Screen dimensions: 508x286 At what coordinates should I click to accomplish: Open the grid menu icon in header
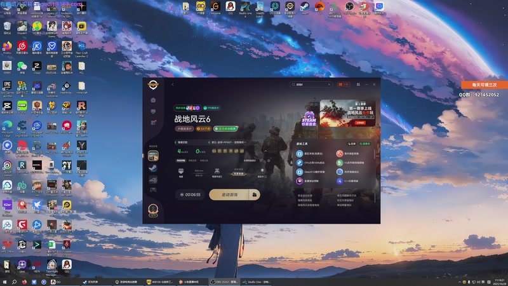point(358,85)
